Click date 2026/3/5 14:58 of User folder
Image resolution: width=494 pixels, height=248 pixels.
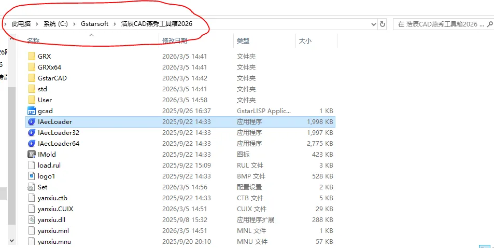tap(185, 100)
